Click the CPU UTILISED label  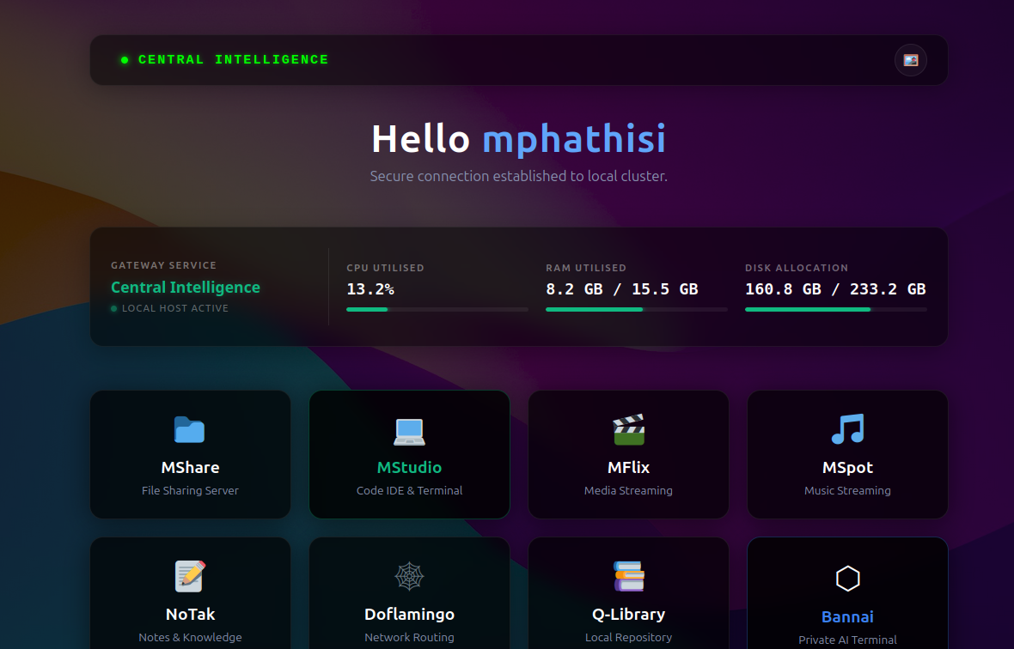pyautogui.click(x=386, y=268)
